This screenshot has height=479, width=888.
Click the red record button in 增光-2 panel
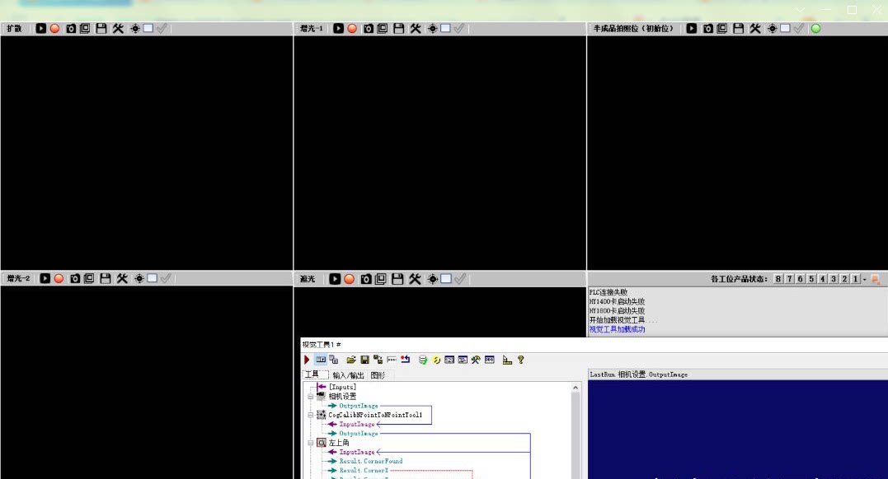tap(59, 278)
